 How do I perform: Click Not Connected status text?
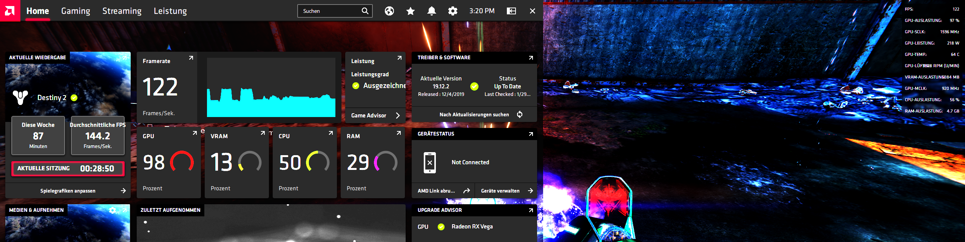470,162
